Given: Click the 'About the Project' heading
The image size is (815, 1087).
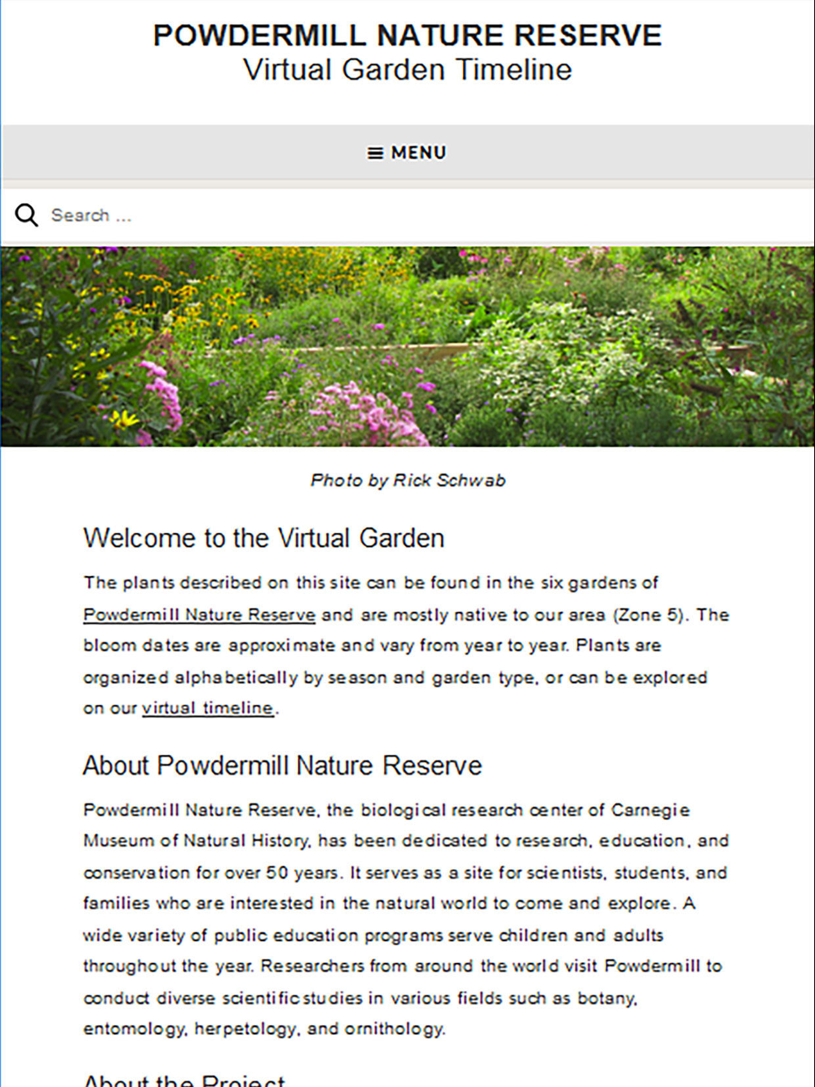Looking at the screenshot, I should (184, 1079).
